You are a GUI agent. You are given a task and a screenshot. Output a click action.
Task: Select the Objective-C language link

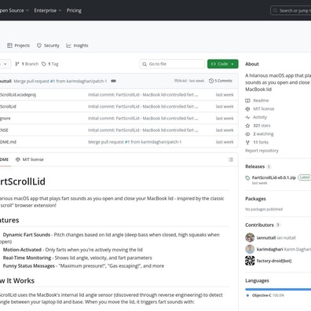(x=265, y=295)
